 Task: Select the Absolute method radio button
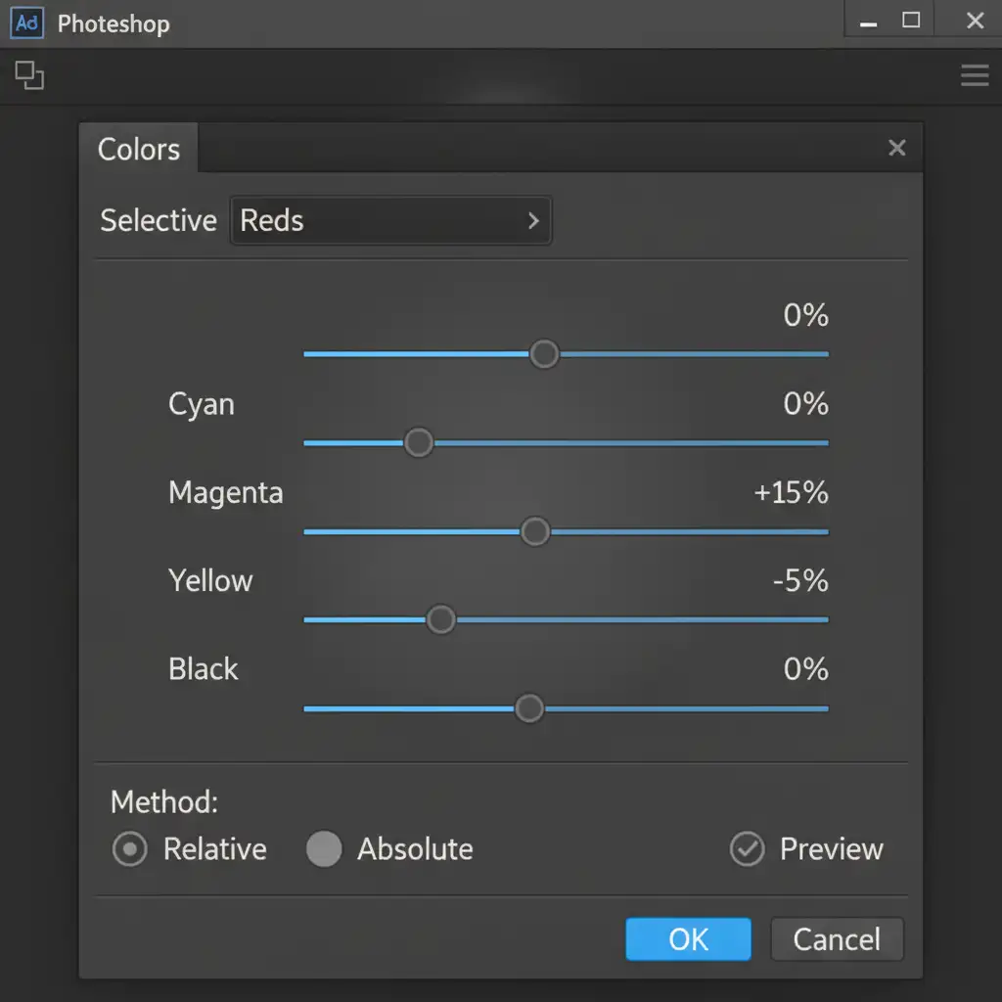click(324, 849)
